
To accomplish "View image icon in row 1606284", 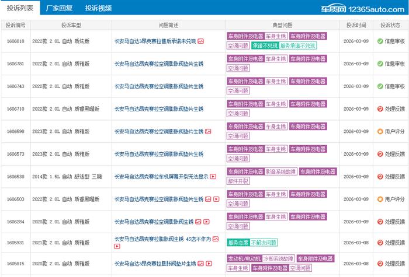I will (199, 222).
